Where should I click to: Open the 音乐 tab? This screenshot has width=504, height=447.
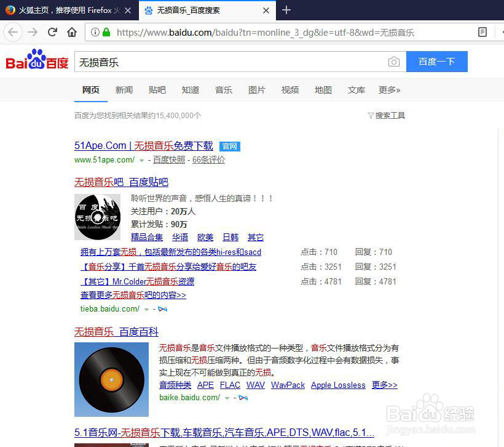tap(224, 90)
